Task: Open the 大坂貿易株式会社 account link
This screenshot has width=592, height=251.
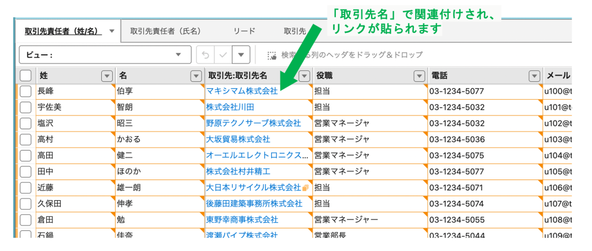Action: pyautogui.click(x=238, y=139)
